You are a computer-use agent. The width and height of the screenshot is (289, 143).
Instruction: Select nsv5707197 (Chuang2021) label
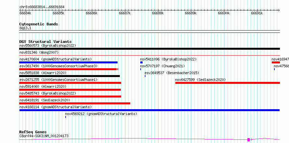click(x=162, y=66)
